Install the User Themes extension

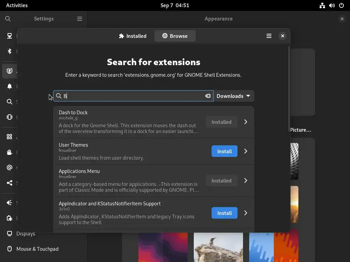[224, 151]
